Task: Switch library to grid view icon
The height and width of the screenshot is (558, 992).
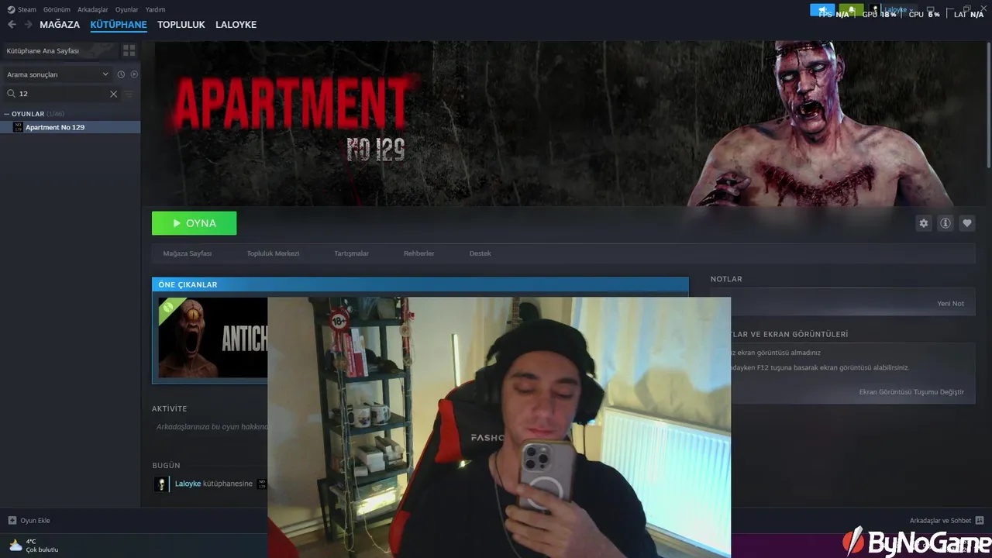Action: [129, 50]
